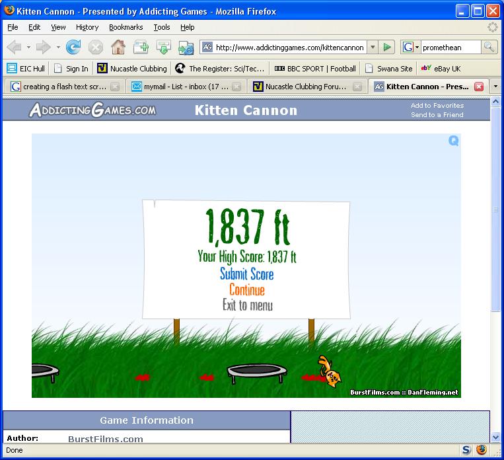Image resolution: width=504 pixels, height=460 pixels.
Task: Click the Flash quality Q icon in game
Action: click(453, 141)
